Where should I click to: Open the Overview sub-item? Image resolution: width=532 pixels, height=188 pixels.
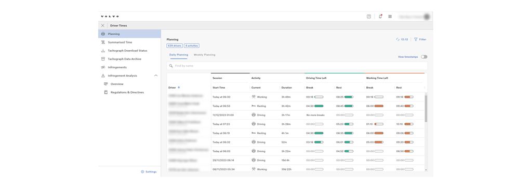point(117,84)
